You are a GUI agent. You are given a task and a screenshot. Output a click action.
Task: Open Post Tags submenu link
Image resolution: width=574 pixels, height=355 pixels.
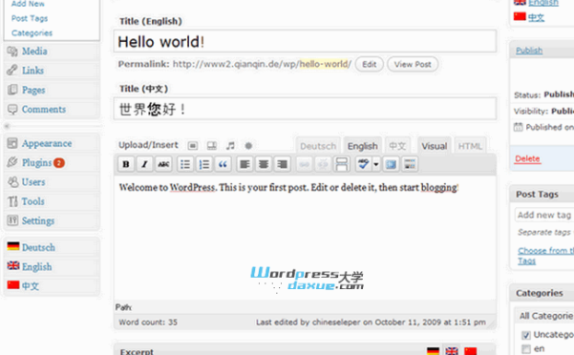click(30, 18)
